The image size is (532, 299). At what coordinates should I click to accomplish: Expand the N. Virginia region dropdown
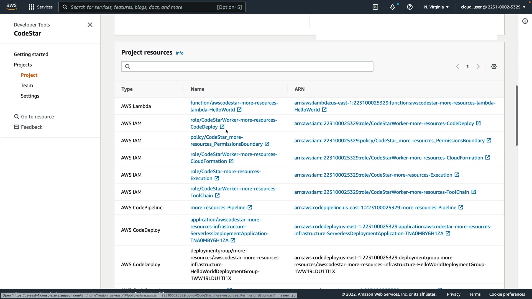tap(436, 7)
